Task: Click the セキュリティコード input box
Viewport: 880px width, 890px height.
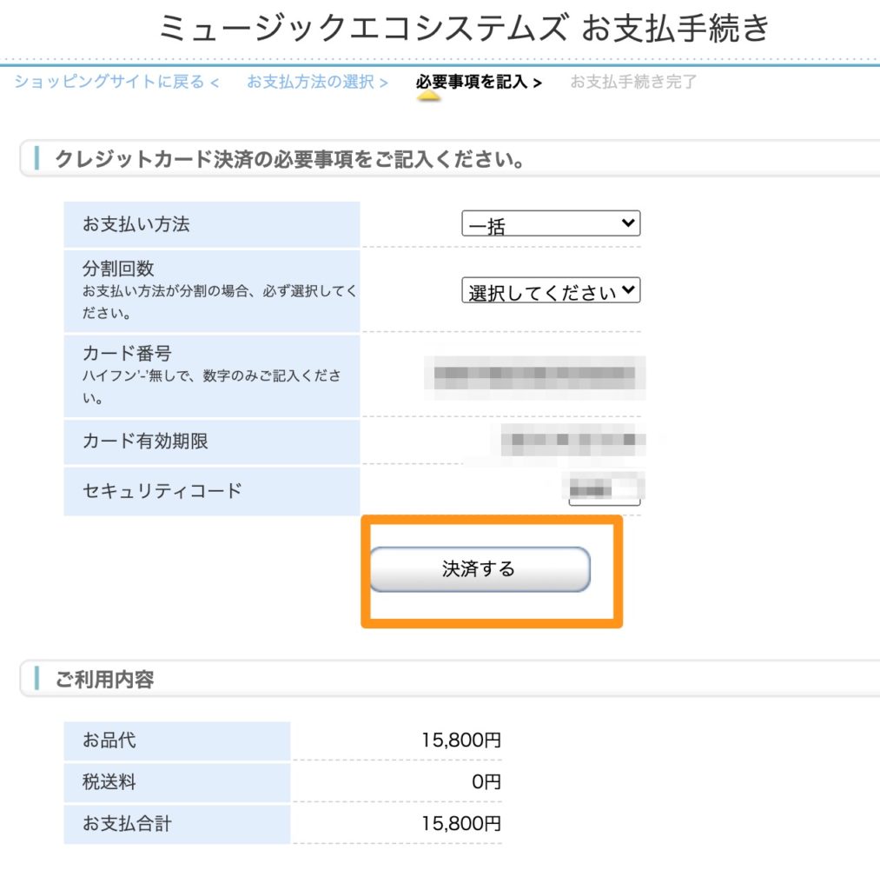Action: 605,491
